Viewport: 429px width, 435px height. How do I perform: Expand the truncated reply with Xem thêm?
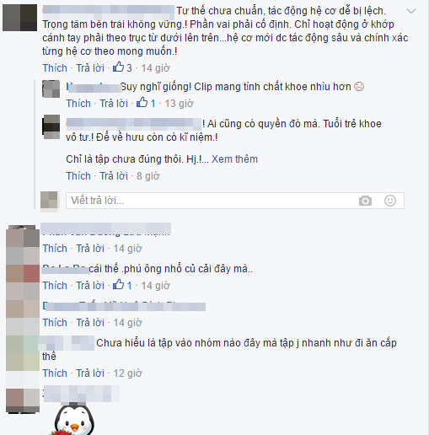pos(234,159)
